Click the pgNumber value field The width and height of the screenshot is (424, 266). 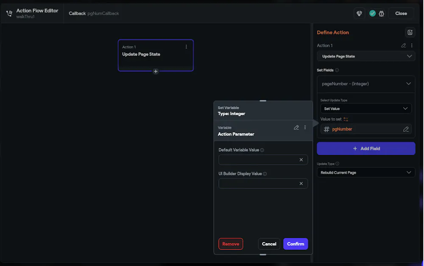pyautogui.click(x=366, y=129)
